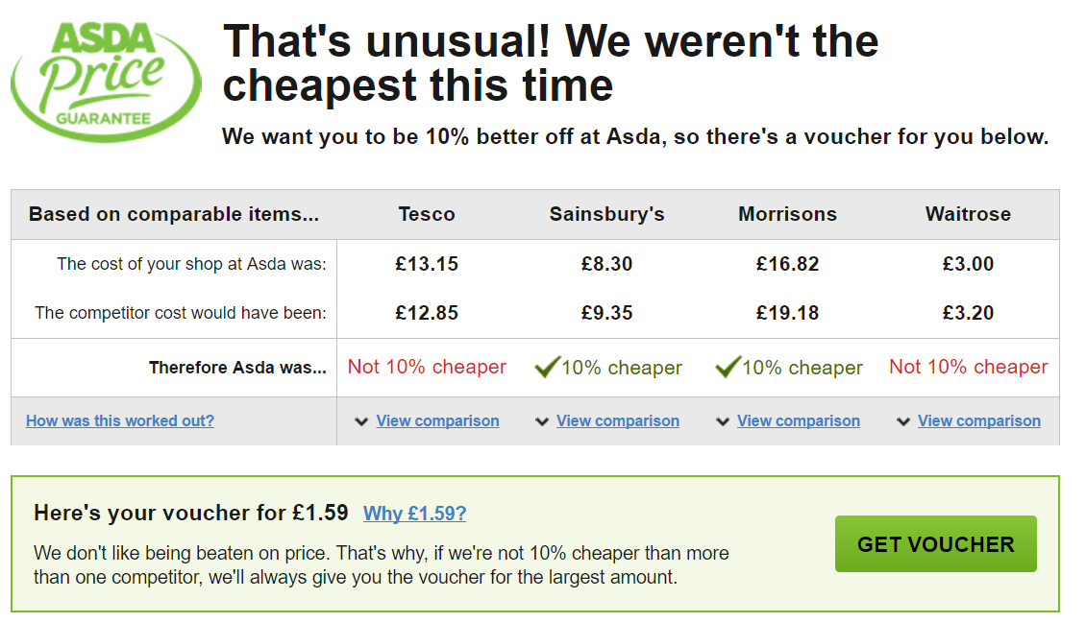Click the Sainsbury's green checkmark icon
Viewport: 1086px width, 623px height.
[547, 367]
